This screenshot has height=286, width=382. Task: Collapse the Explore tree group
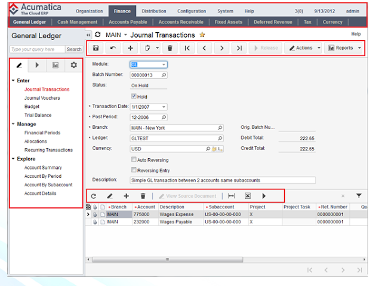pos(13,159)
